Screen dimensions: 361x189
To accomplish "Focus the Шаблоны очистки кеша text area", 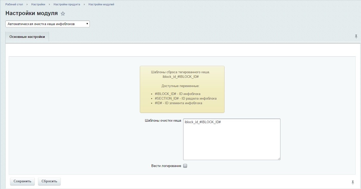I will (231, 139).
